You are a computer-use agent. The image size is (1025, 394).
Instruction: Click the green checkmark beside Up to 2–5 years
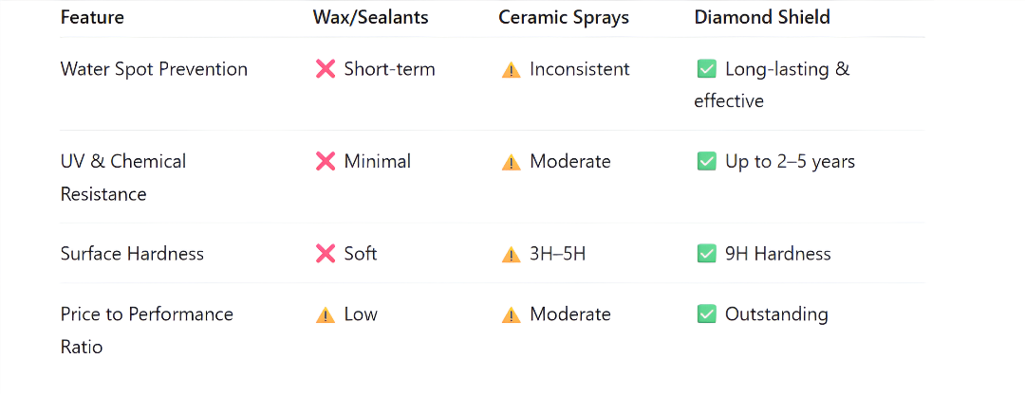click(706, 161)
